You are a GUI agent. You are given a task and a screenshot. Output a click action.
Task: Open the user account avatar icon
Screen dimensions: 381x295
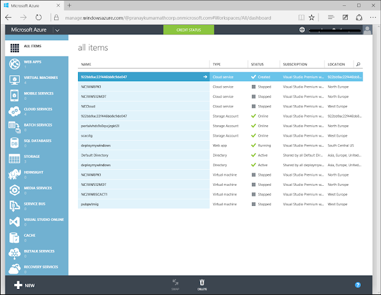(367, 30)
